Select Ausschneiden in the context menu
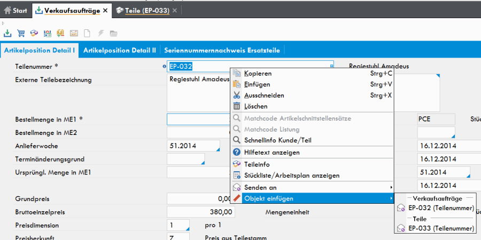The height and width of the screenshot is (240, 481). click(x=264, y=95)
